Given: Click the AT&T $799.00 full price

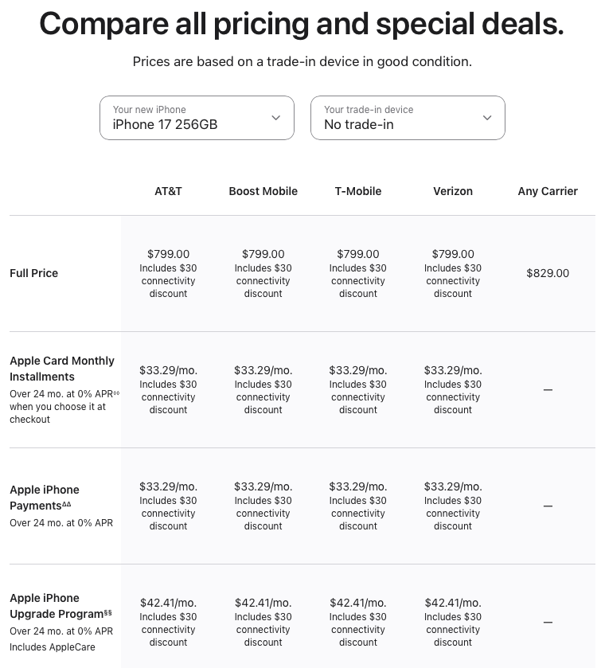Looking at the screenshot, I should [168, 254].
